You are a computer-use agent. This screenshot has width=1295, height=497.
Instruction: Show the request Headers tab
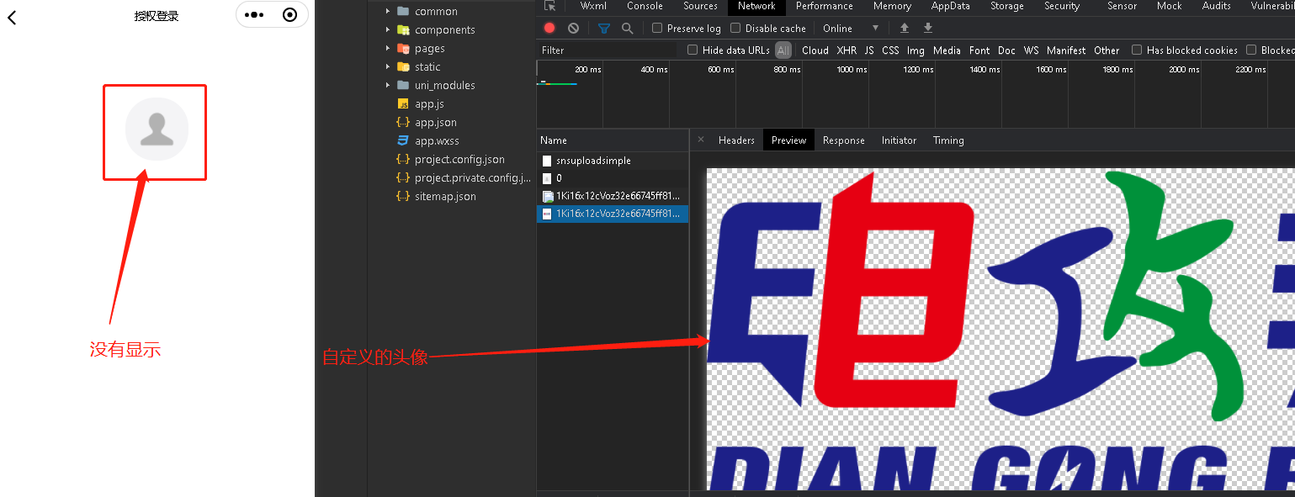click(x=736, y=140)
